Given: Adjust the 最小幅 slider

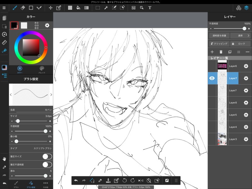Looking at the screenshot, I should click(x=31, y=141).
